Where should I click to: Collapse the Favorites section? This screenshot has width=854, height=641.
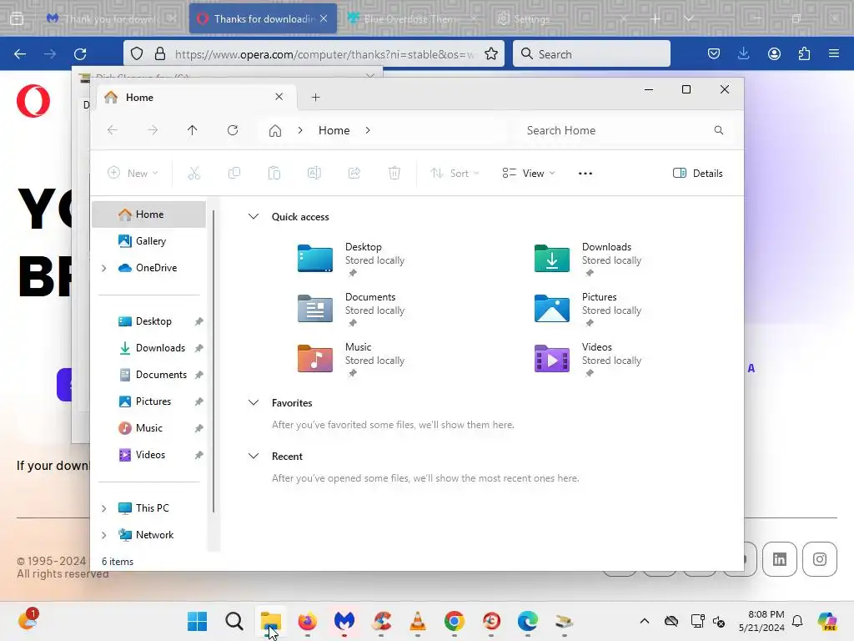[x=254, y=403]
